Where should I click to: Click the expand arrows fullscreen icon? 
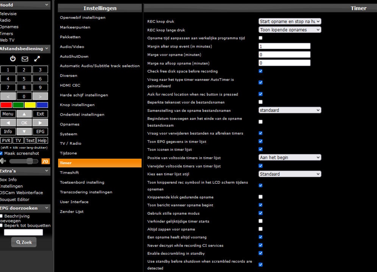[37, 59]
